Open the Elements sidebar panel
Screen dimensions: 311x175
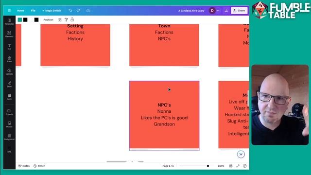tap(9, 34)
